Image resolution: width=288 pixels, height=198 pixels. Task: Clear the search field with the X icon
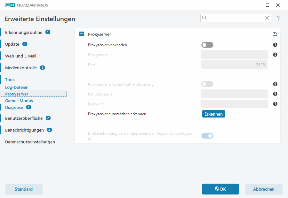267,18
